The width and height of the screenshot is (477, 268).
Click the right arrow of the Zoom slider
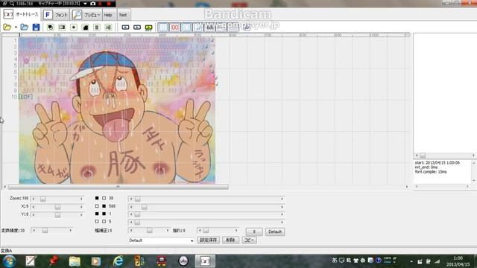pos(81,199)
